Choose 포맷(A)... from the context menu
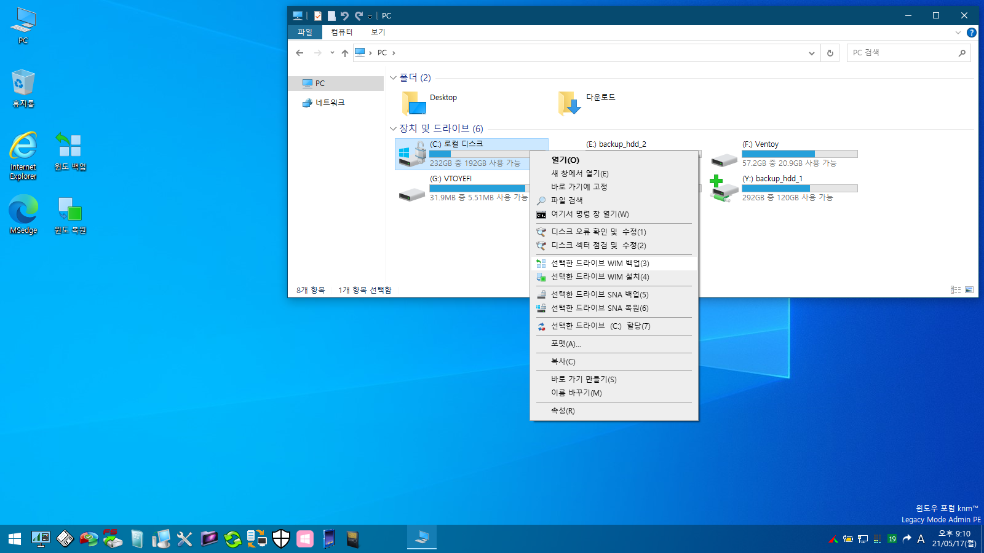This screenshot has height=553, width=984. [x=614, y=344]
